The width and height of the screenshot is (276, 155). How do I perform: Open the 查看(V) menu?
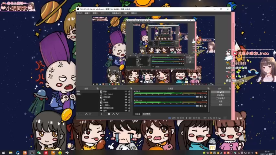[x=95, y=13]
